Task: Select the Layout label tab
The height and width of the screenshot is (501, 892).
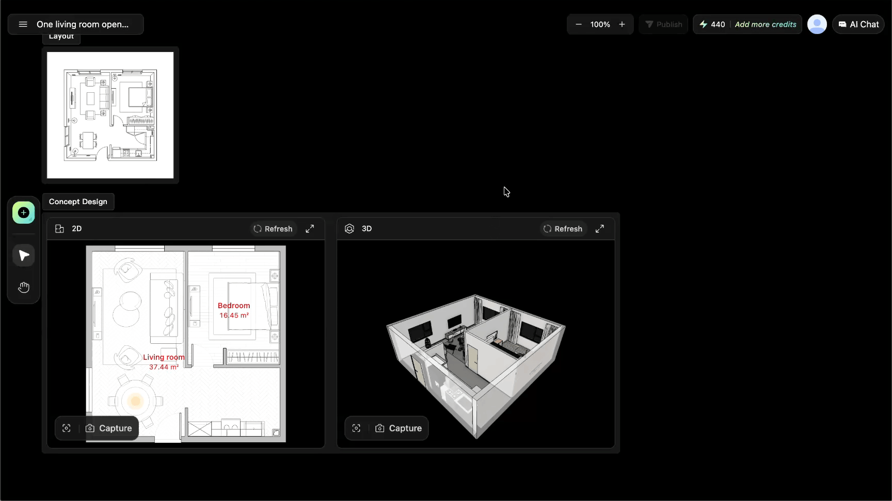Action: click(61, 37)
